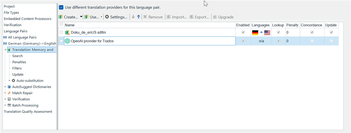
Task: Click the Verification tree node icon
Action: (9, 99)
